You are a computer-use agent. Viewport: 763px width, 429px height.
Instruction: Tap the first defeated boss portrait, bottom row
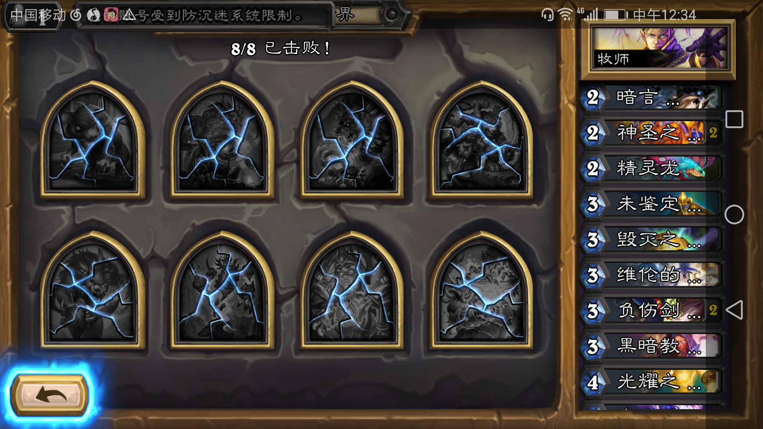[92, 290]
